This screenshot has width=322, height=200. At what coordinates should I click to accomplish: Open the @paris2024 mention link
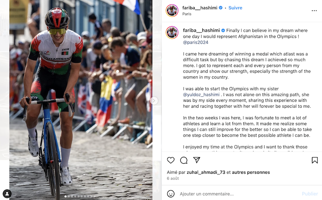click(x=195, y=42)
